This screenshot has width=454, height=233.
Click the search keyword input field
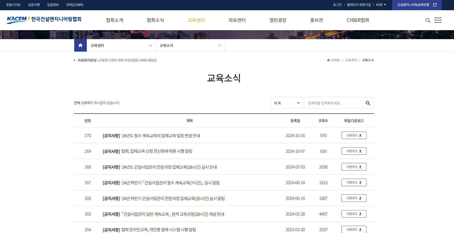pos(335,103)
